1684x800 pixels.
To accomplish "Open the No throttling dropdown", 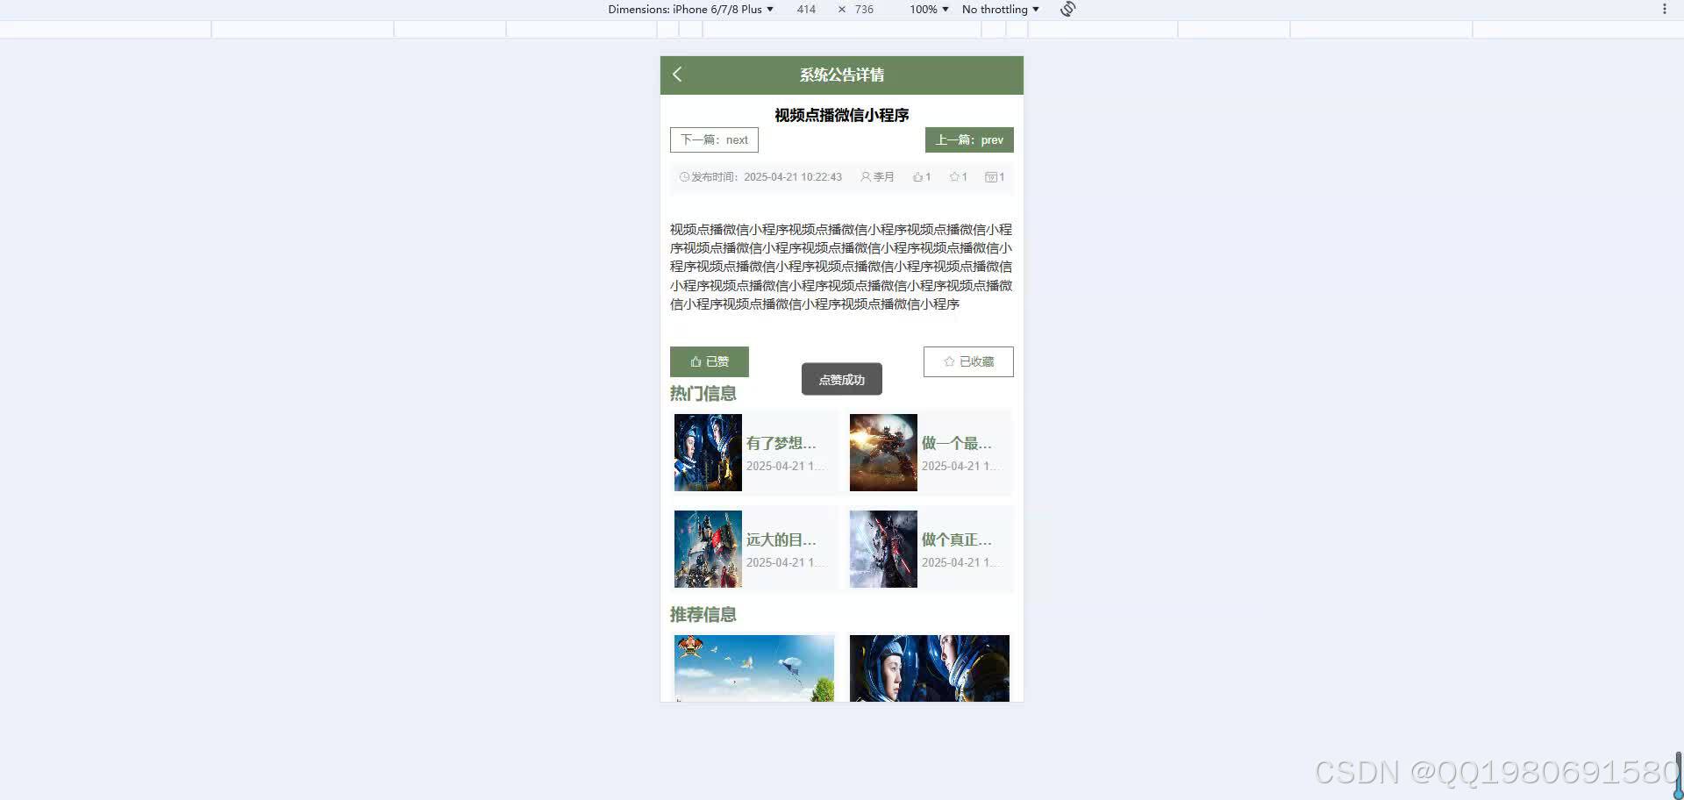I will (x=999, y=9).
